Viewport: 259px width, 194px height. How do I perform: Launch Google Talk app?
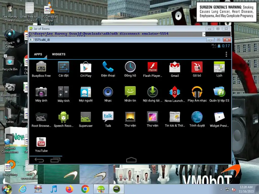coord(108,119)
